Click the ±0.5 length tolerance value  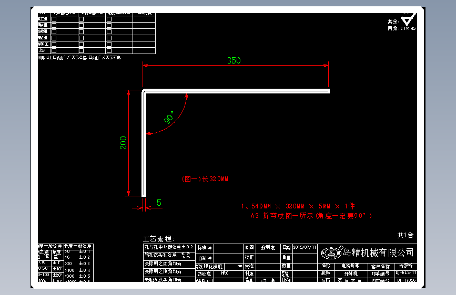click(85, 276)
